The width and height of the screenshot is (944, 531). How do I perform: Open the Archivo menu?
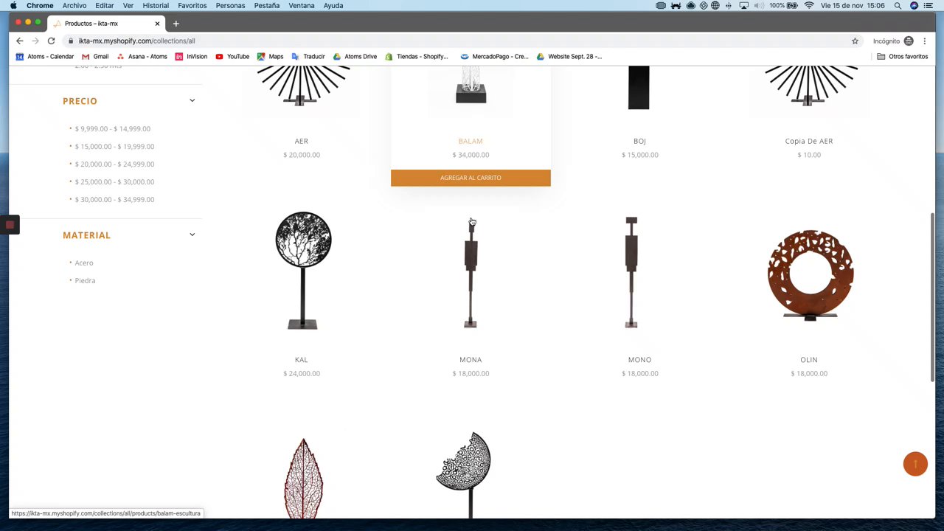[74, 5]
